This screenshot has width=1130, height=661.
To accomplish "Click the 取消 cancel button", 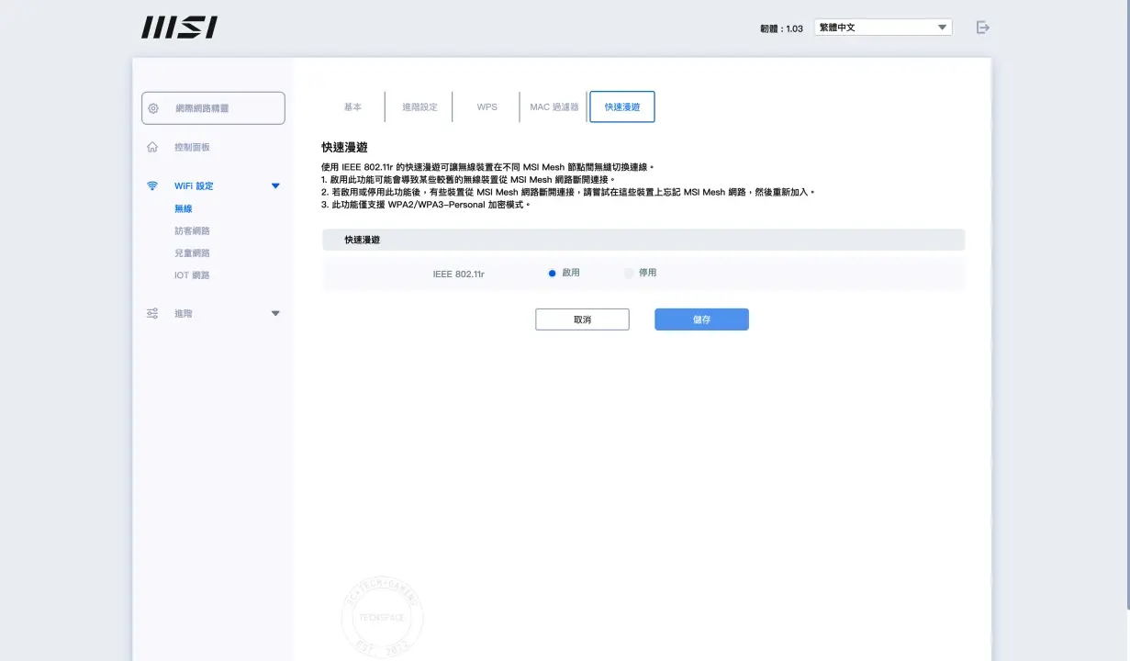I will click(582, 319).
